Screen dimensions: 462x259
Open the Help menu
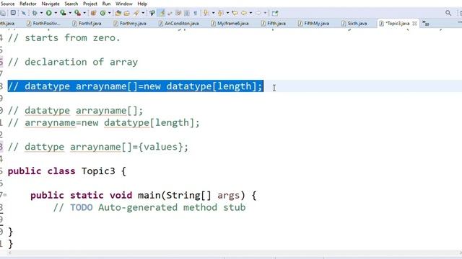pyautogui.click(x=142, y=4)
